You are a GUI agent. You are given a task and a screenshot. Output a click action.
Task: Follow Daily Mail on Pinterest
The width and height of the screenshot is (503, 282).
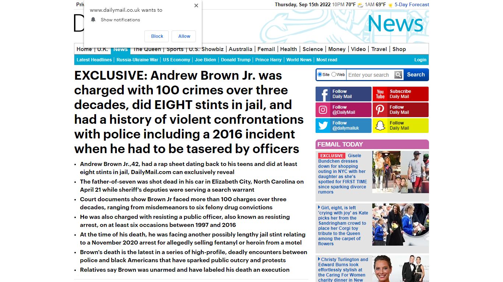coord(401,110)
